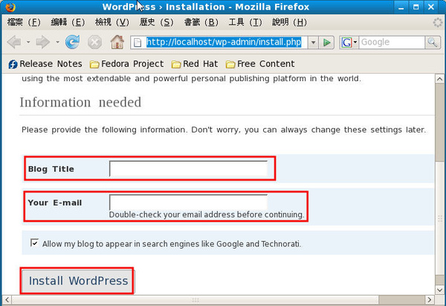
Task: Click into the Your E-mail field
Action: pos(188,203)
